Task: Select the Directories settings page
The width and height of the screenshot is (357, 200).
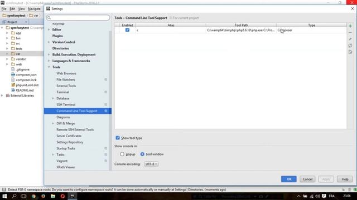Action: (x=61, y=48)
